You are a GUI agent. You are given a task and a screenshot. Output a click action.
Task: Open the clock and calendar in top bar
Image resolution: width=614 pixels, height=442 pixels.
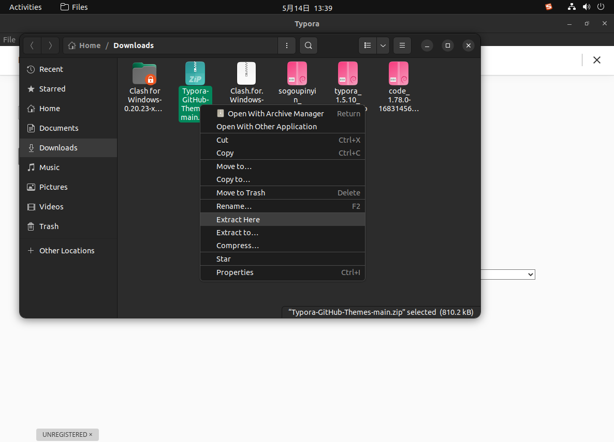point(307,8)
